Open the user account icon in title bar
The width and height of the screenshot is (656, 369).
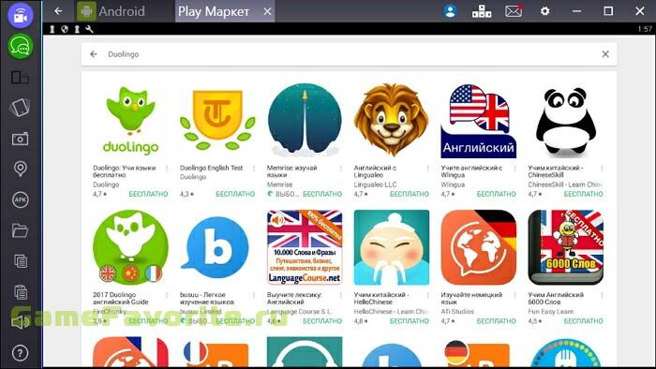pyautogui.click(x=450, y=11)
